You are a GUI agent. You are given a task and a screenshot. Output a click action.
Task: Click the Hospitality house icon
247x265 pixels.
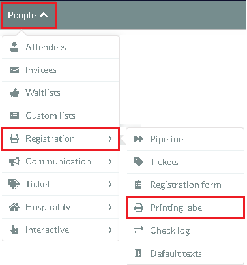point(14,207)
